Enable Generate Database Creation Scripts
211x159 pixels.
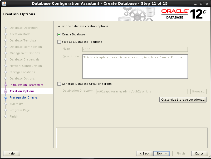point(59,84)
